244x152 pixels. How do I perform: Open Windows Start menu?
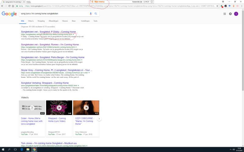click(x=3, y=150)
